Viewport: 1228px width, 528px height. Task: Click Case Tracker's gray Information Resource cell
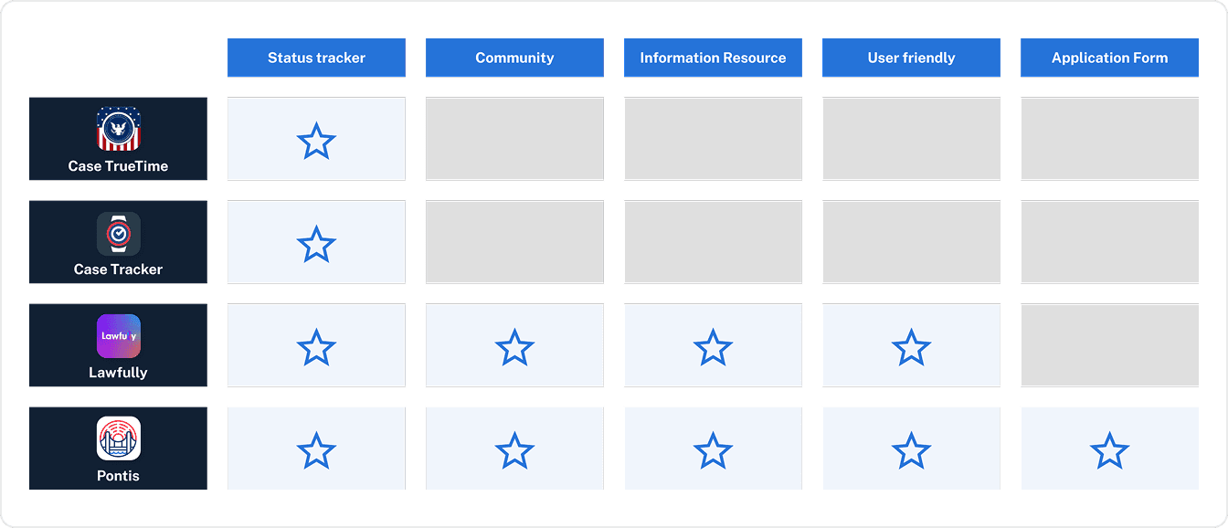click(x=713, y=242)
